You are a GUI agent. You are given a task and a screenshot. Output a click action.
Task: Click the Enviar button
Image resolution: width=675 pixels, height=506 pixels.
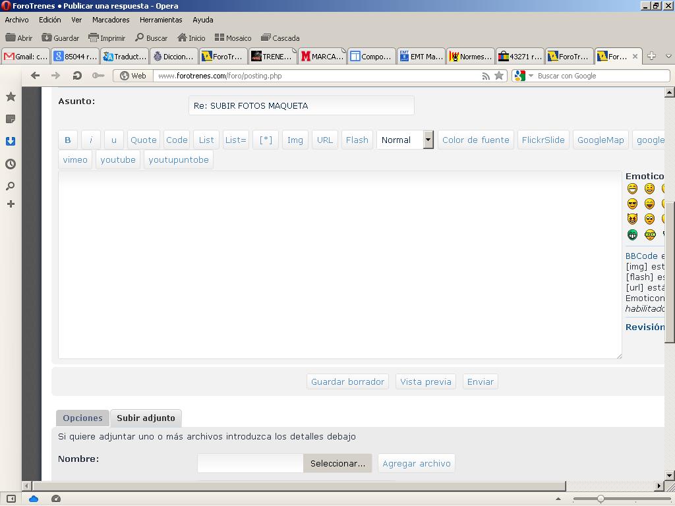point(481,381)
